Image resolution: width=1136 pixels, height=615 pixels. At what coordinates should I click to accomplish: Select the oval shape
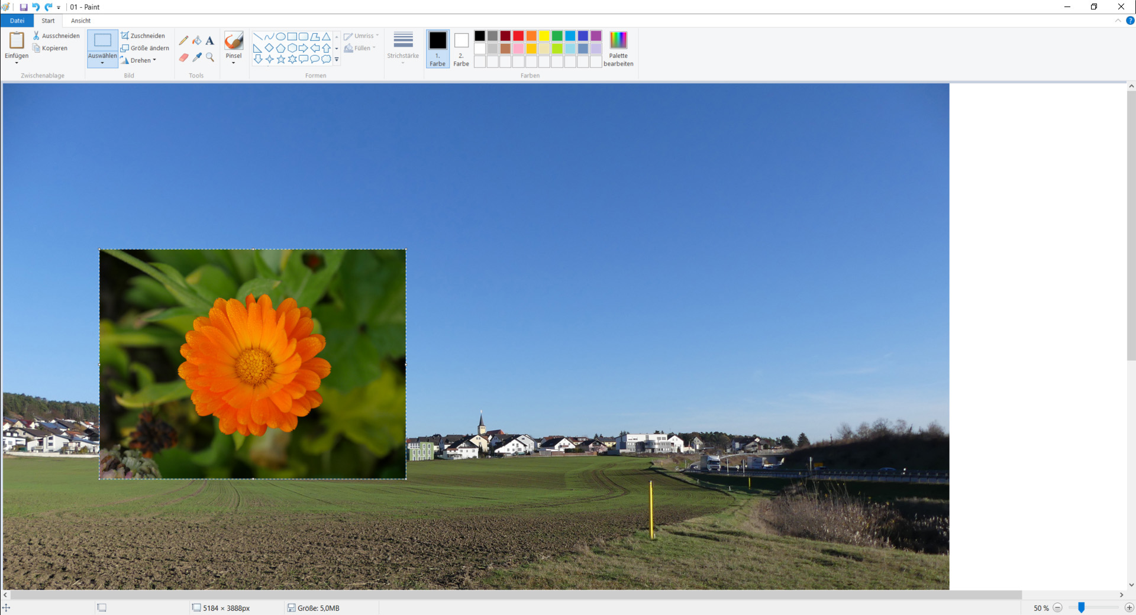281,37
